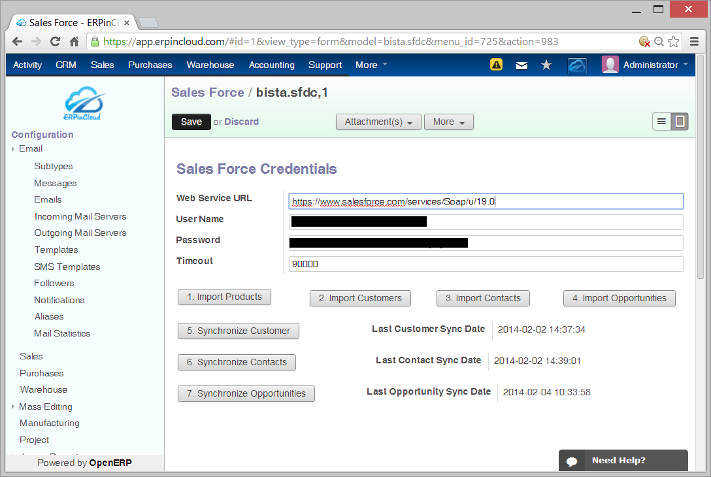This screenshot has height=477, width=711.
Task: Bookmark this page with star icon
Action: (674, 42)
